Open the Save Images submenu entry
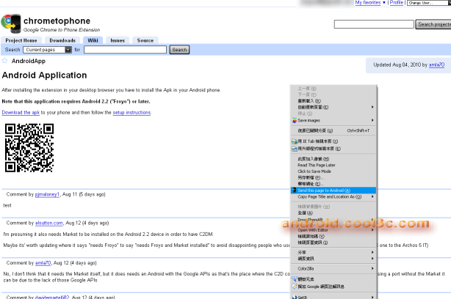 pyautogui.click(x=333, y=120)
